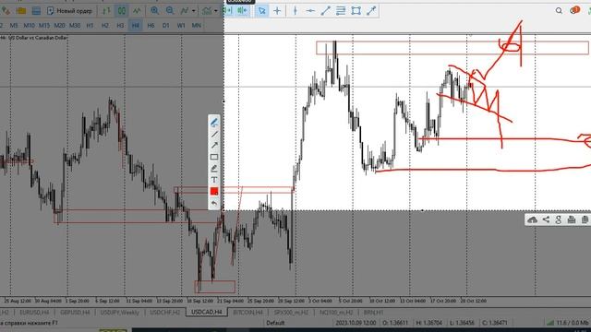This screenshot has height=332, width=591.
Task: Select the Lightshot arrow tool
Action: [x=214, y=146]
